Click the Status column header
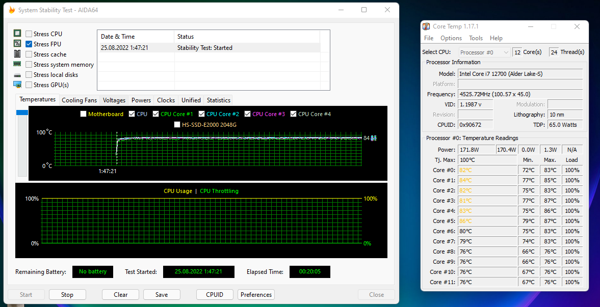Viewport: 600px width, 307px height. click(x=247, y=37)
